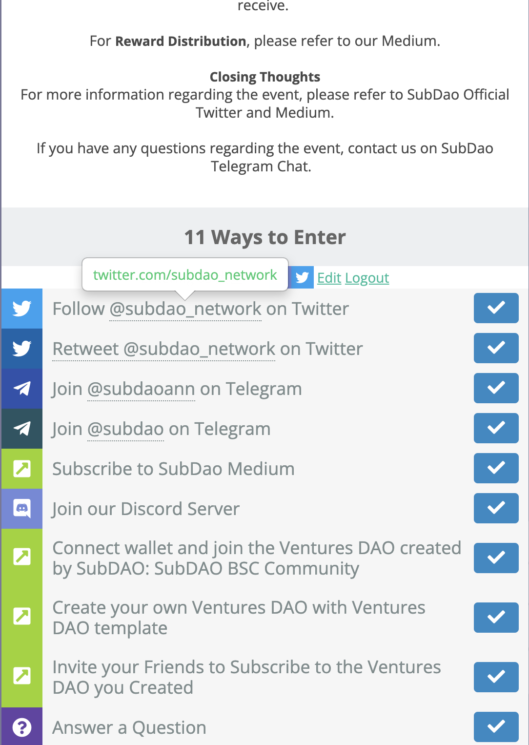This screenshot has height=745, width=529.
Task: Open twitter.com/subdao_network tooltip link
Action: click(x=185, y=275)
